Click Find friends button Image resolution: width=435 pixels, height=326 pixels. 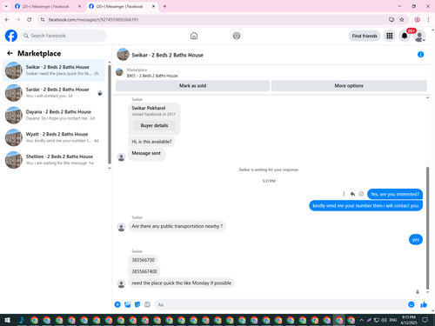[x=365, y=36]
